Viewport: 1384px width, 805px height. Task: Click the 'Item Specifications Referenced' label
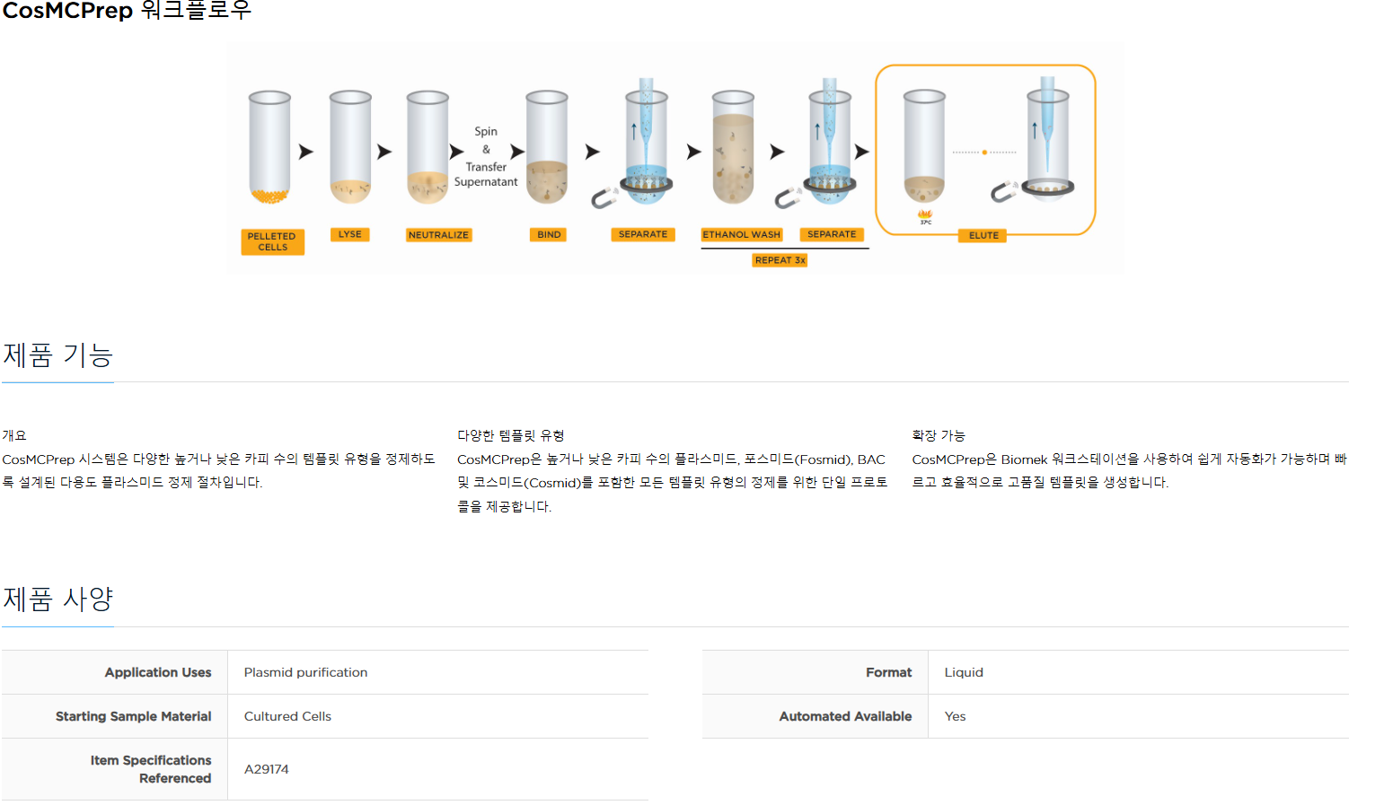click(151, 769)
